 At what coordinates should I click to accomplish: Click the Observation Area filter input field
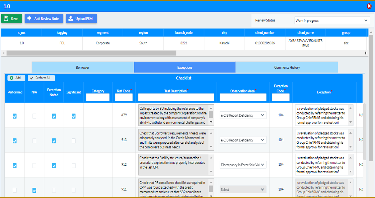click(243, 97)
